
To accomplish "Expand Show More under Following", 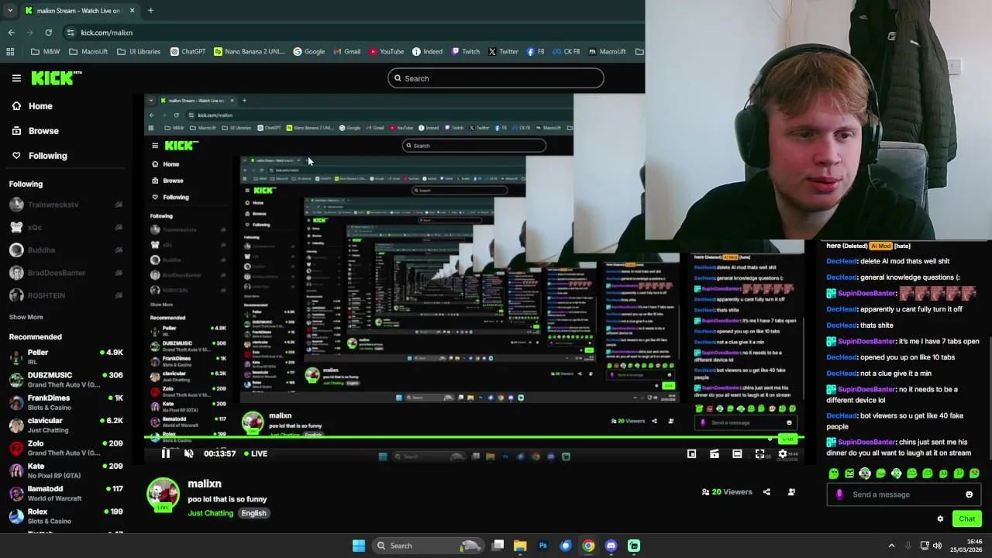I will pyautogui.click(x=26, y=317).
